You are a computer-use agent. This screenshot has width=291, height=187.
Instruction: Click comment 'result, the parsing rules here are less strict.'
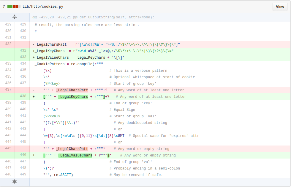(87, 25)
